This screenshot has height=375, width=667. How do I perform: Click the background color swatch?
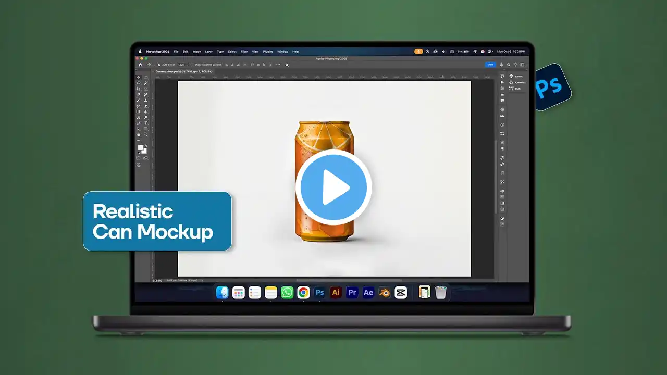click(x=144, y=151)
